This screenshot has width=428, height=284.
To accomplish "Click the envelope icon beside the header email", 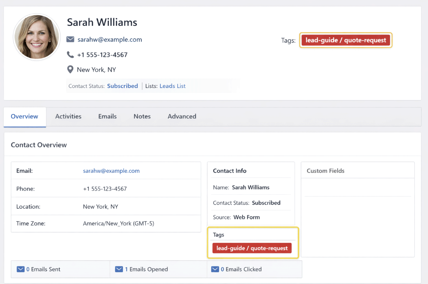I will (70, 40).
